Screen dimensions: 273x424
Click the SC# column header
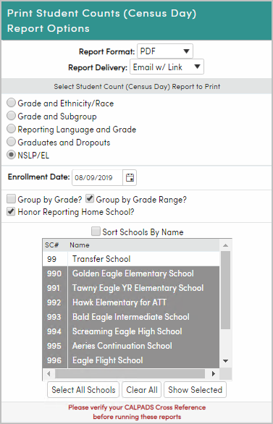click(x=55, y=245)
